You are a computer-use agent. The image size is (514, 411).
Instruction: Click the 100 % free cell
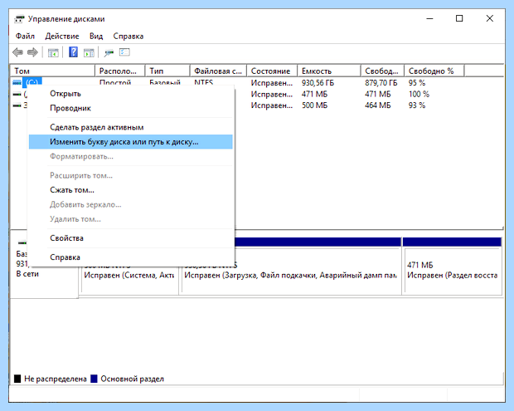coord(419,94)
